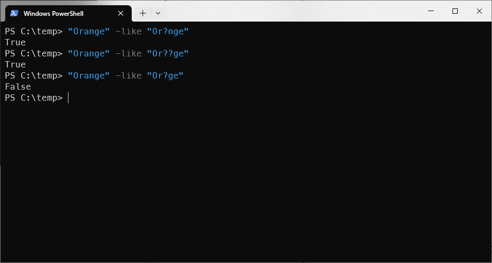Click the True output below the "Or?nge" command
Viewport: 492px width, 263px height.
[15, 42]
